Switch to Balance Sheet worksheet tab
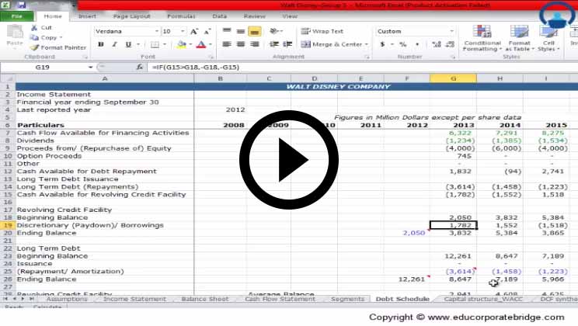The height and width of the screenshot is (326, 578). [204, 299]
